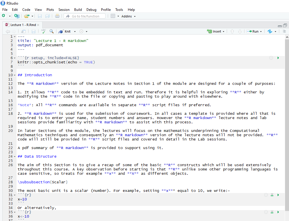Run all chunks above line 31 chunk
The height and width of the screenshot is (221, 289).
272,195
